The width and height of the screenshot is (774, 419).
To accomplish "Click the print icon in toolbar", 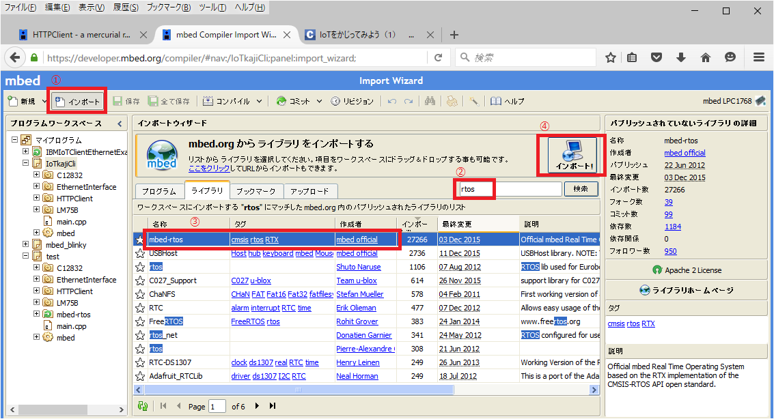I will tap(452, 101).
